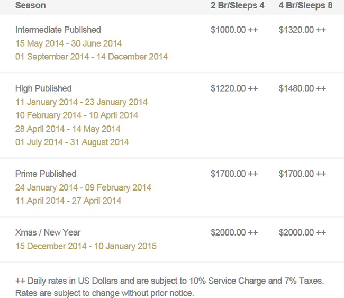The height and width of the screenshot is (298, 344).
Task: Open date range 10 February 2014 - 10 April 2014
Action: 77,115
